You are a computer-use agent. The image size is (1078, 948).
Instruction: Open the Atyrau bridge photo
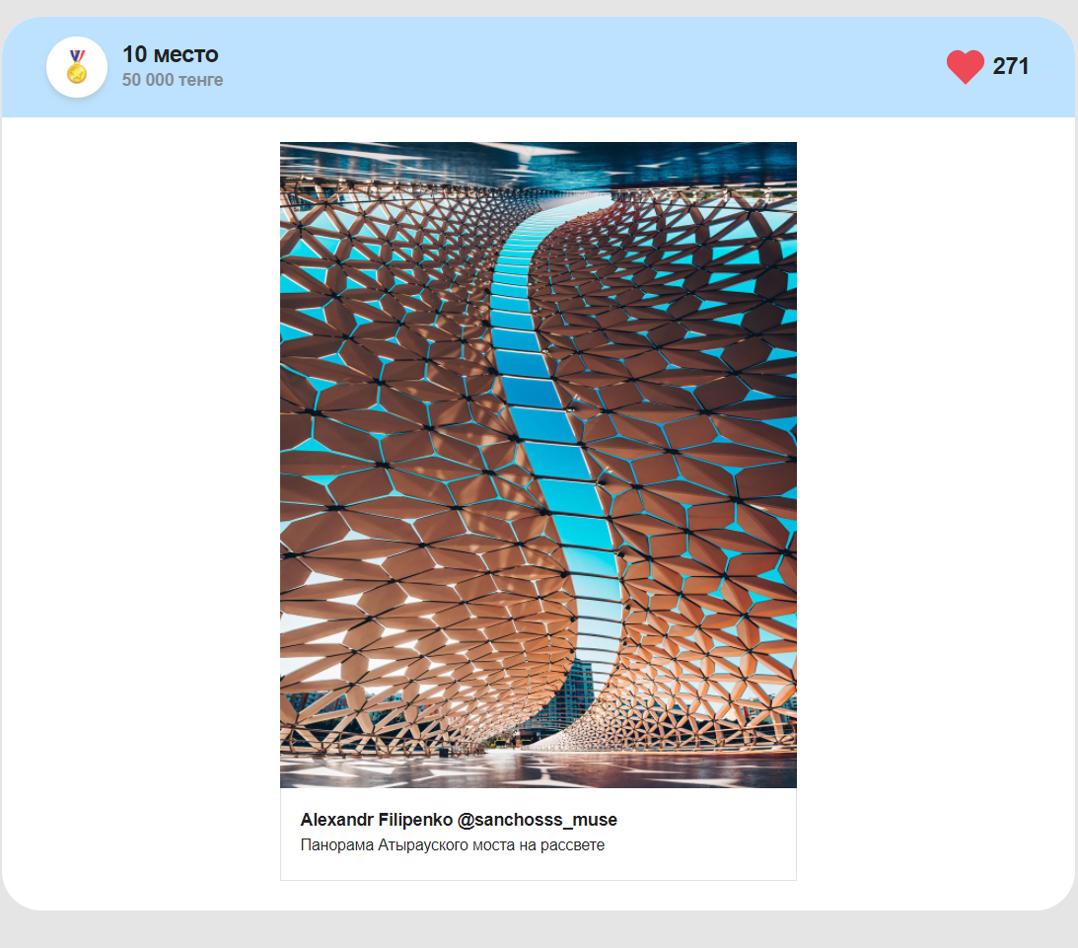pyautogui.click(x=539, y=465)
